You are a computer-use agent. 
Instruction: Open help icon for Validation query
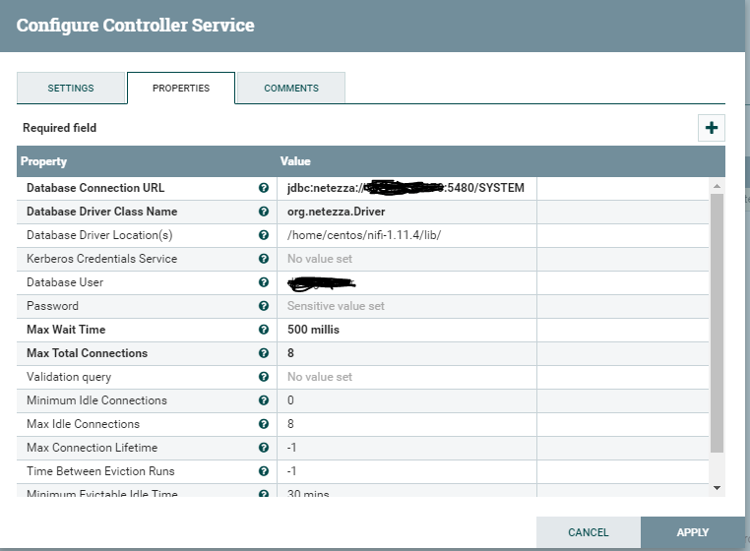point(264,377)
